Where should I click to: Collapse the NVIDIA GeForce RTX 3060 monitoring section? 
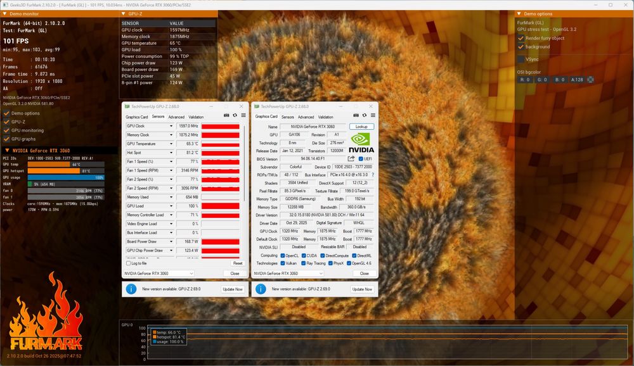tap(7, 150)
